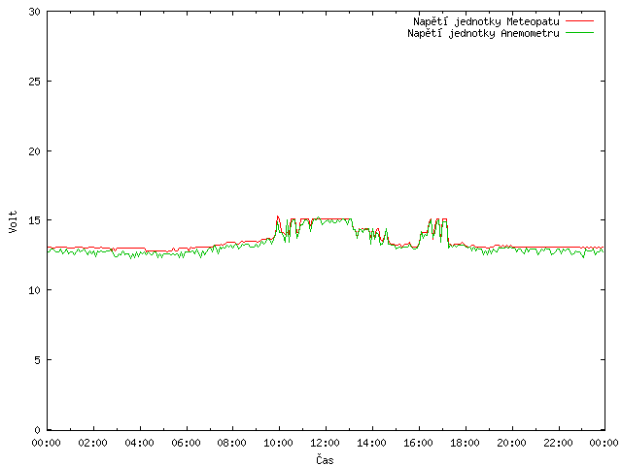Click the x-axis time label 08:00
Screen dimensions: 622x466
click(x=232, y=443)
